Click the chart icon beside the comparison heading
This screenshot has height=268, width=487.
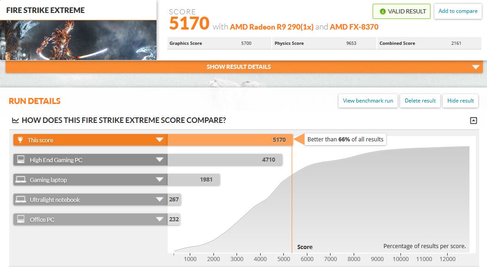(x=15, y=120)
